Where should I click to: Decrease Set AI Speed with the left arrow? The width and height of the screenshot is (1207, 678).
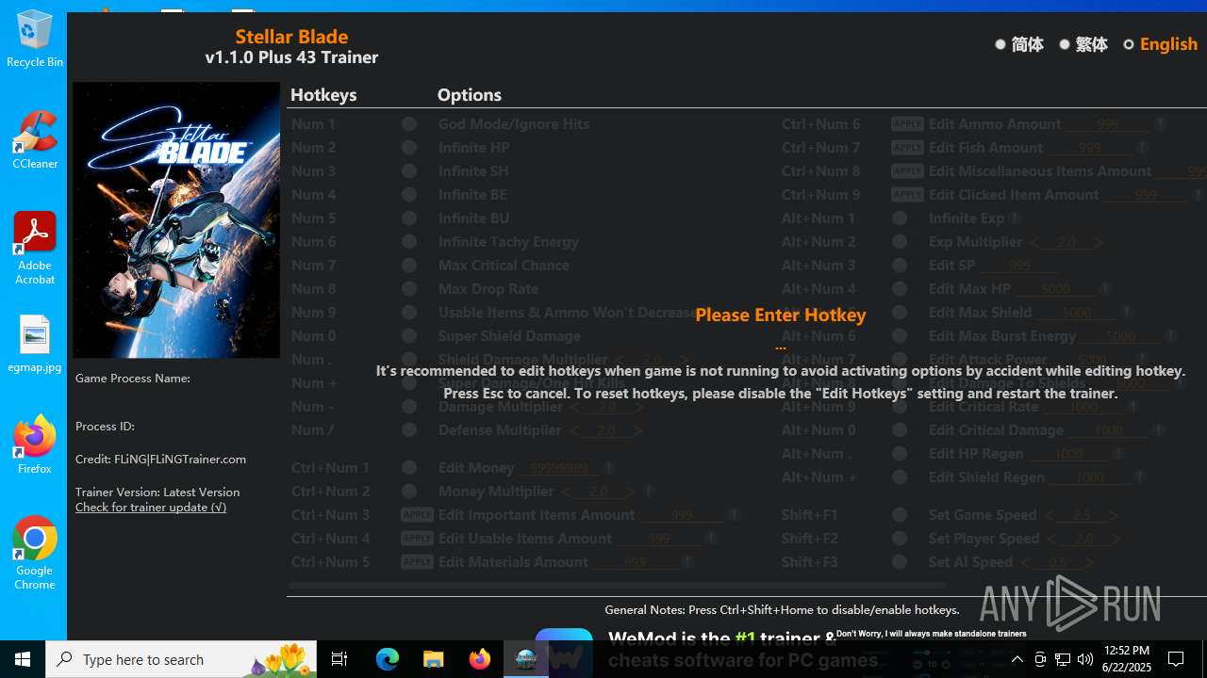pos(1025,563)
